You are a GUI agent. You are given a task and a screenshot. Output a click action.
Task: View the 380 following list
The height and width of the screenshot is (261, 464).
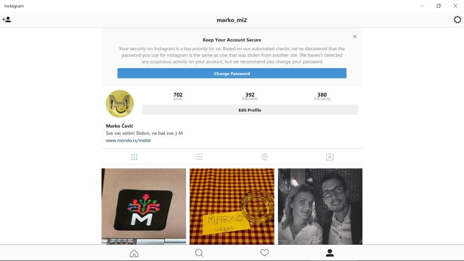click(x=322, y=96)
